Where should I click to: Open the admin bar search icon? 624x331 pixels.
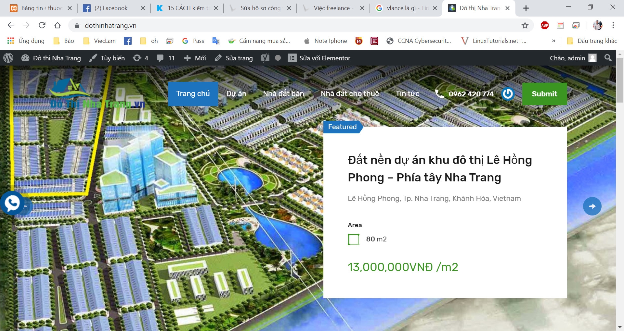tap(608, 58)
